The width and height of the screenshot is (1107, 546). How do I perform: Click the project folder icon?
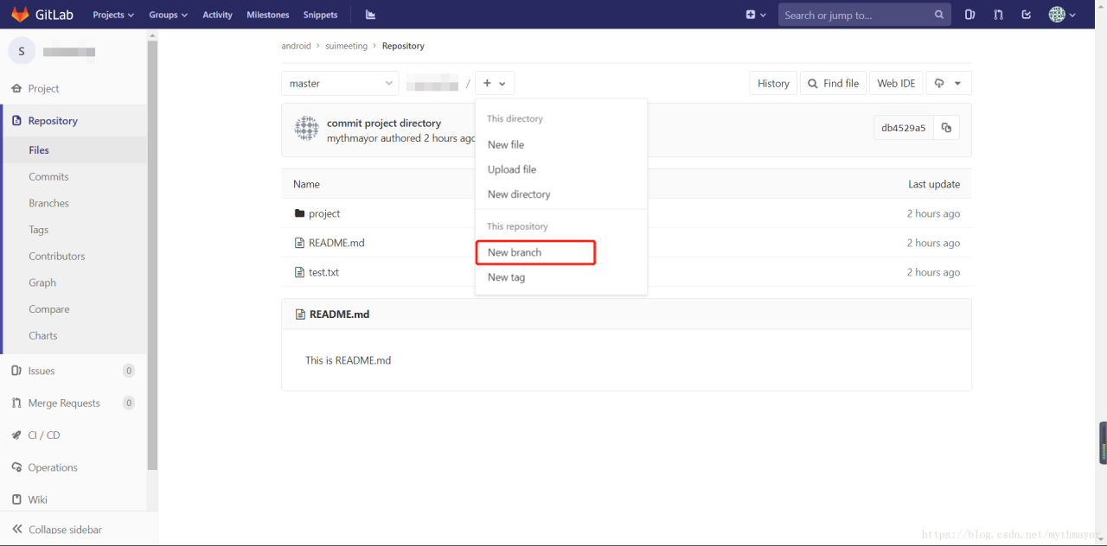(x=300, y=213)
